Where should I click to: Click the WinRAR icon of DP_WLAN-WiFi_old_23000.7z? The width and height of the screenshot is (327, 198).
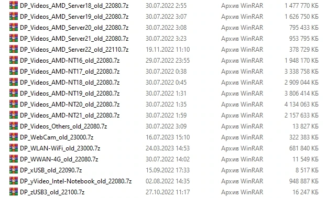coord(14,148)
